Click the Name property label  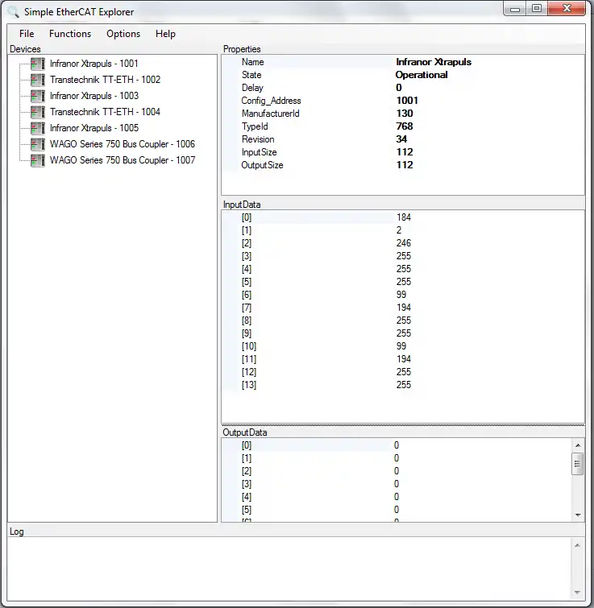[252, 62]
